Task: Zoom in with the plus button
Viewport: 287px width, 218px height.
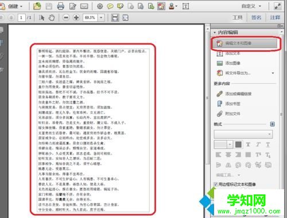Action: [x=76, y=18]
